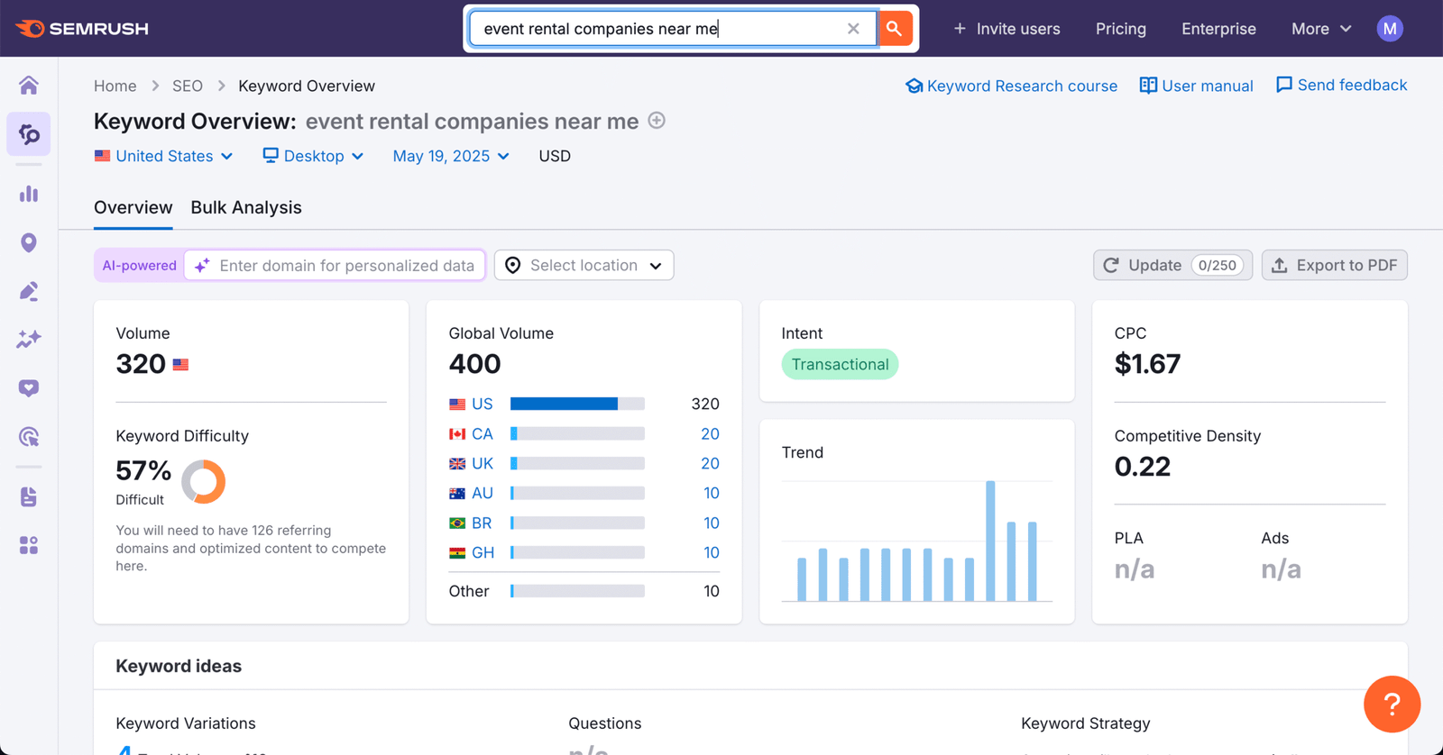The image size is (1443, 755).
Task: Open the Traffic analytics bar chart icon
Action: tap(29, 194)
